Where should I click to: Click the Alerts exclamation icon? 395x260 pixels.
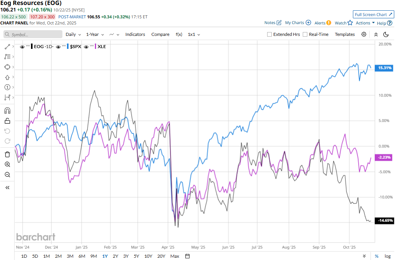click(329, 23)
